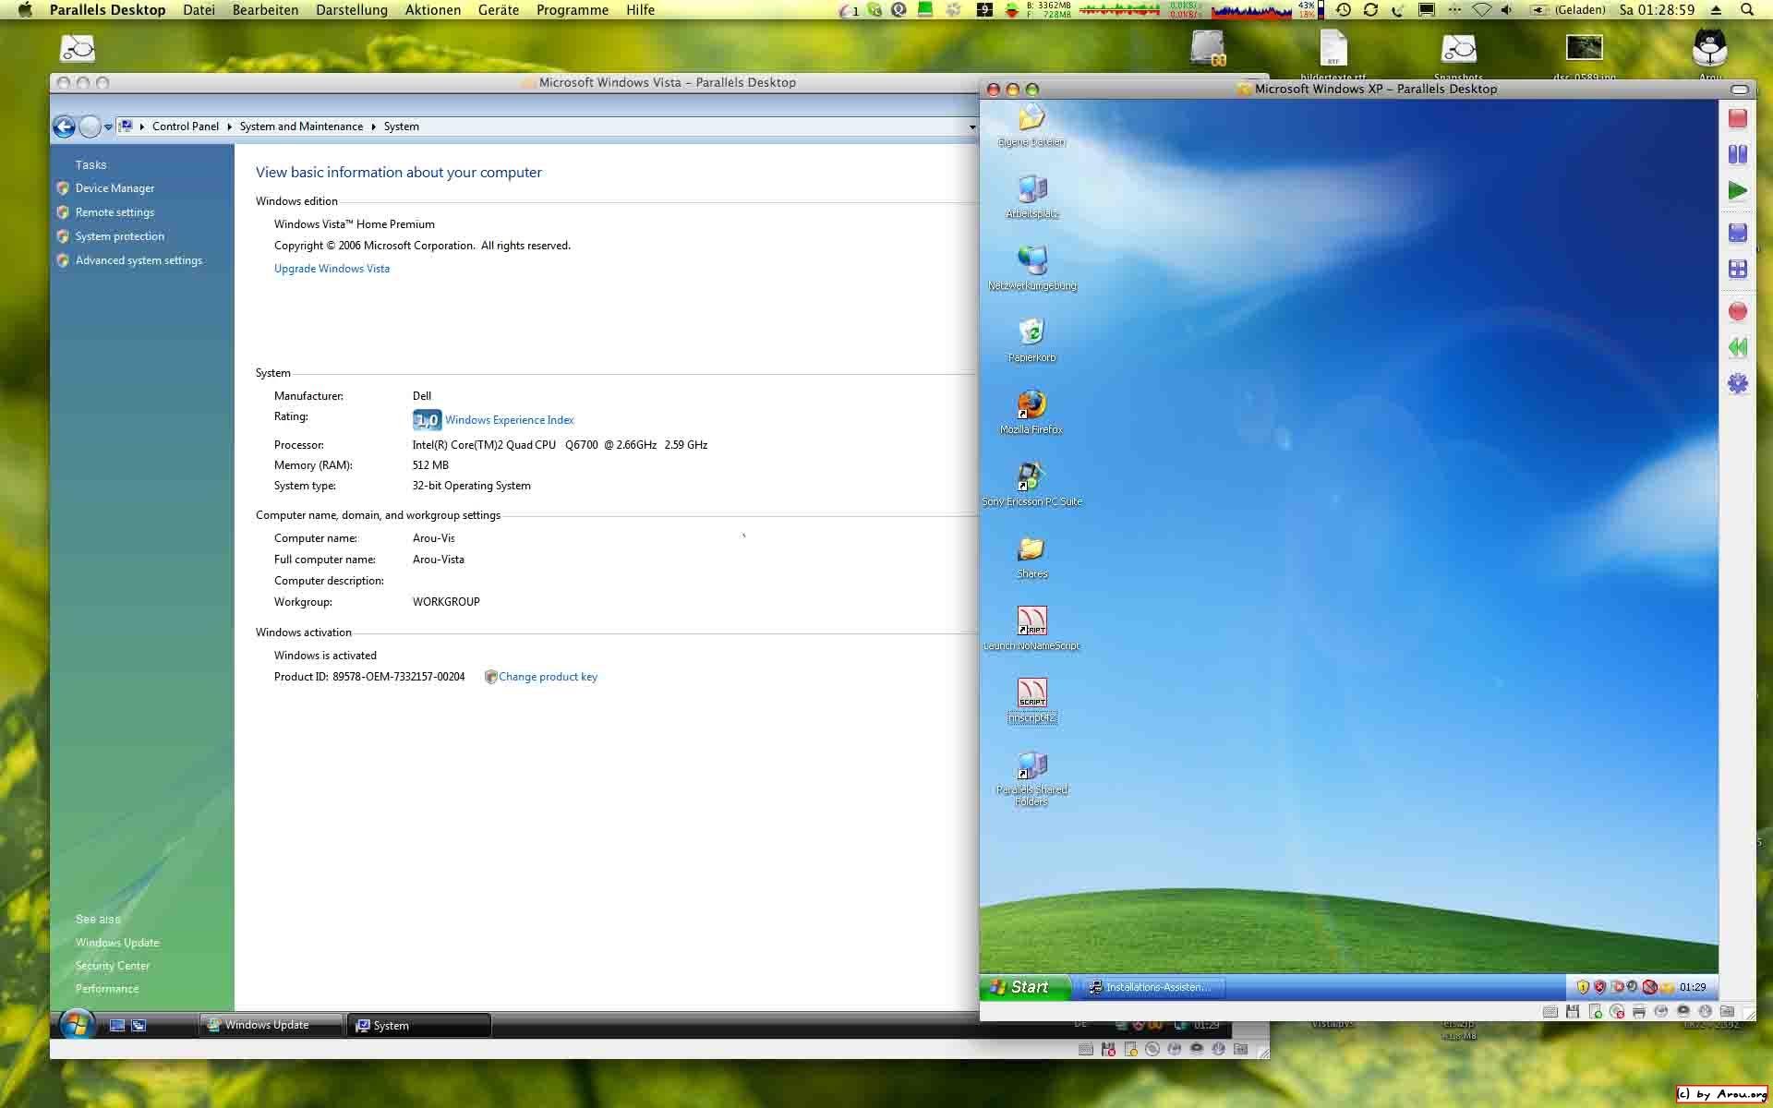Click the Vista Start orb

pos(77,1024)
